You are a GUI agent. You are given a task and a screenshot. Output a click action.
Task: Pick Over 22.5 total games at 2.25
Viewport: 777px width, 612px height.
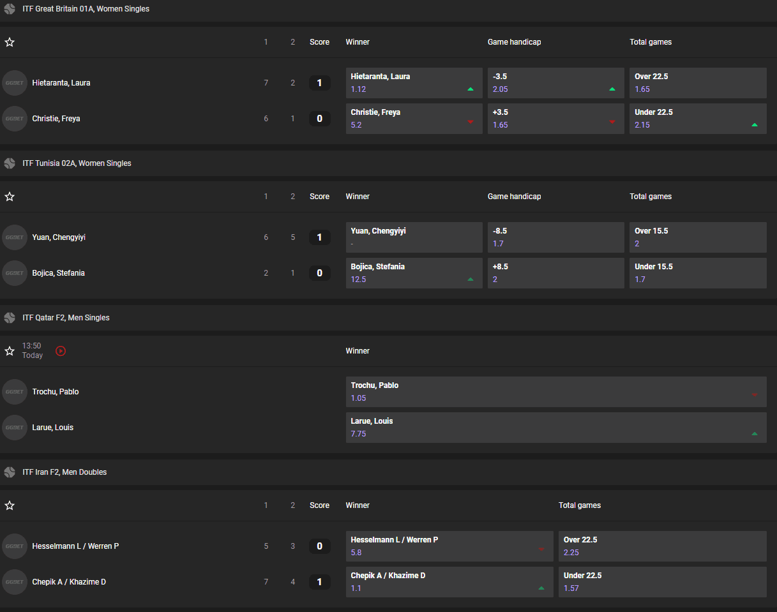[x=663, y=546]
